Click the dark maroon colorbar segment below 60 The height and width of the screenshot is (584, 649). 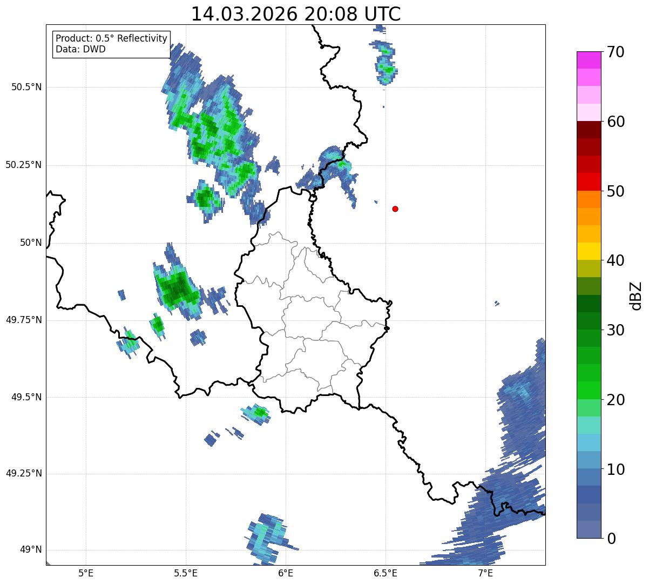[589, 130]
